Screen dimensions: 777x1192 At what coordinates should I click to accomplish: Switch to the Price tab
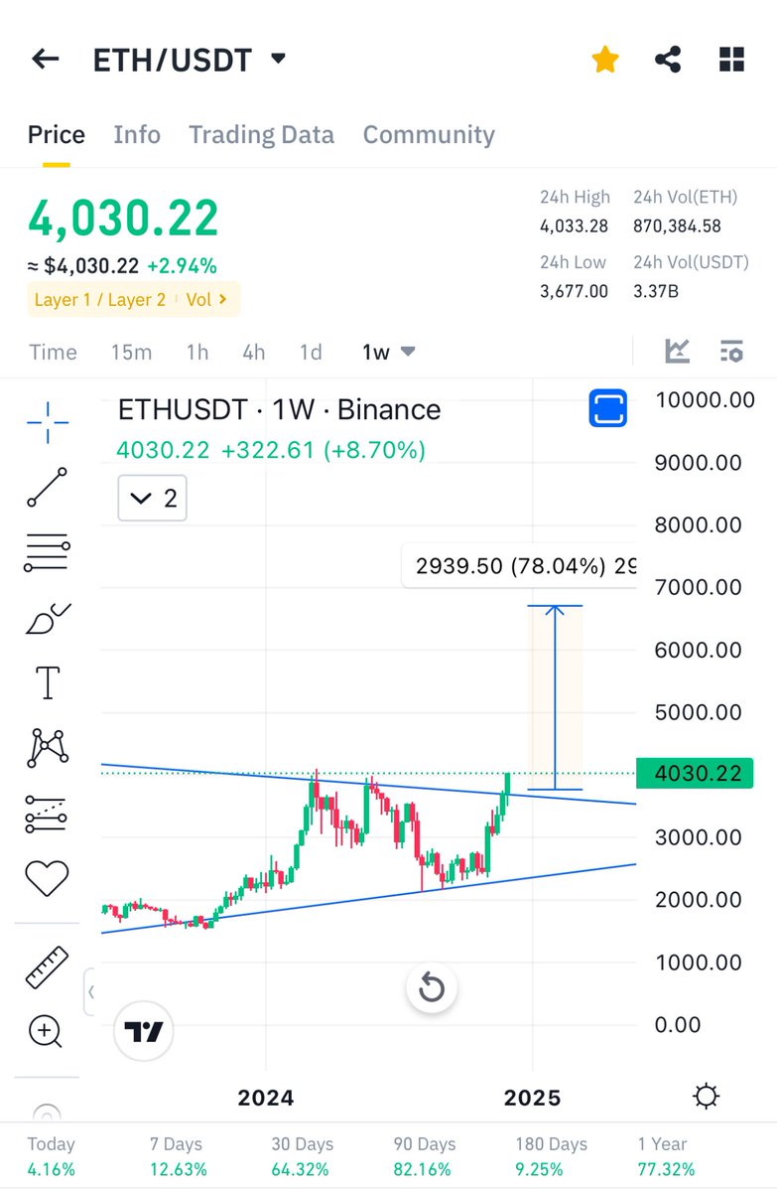point(57,135)
